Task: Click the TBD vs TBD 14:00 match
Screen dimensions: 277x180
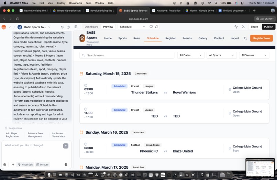Action: pos(174,113)
